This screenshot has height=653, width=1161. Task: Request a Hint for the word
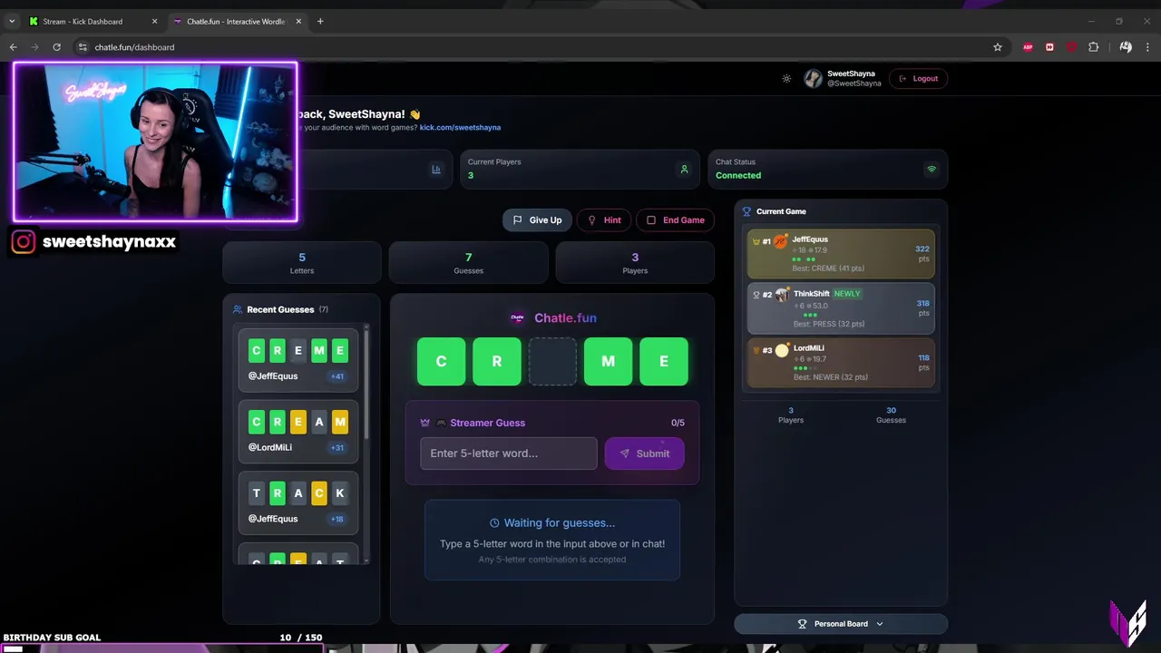(x=604, y=220)
